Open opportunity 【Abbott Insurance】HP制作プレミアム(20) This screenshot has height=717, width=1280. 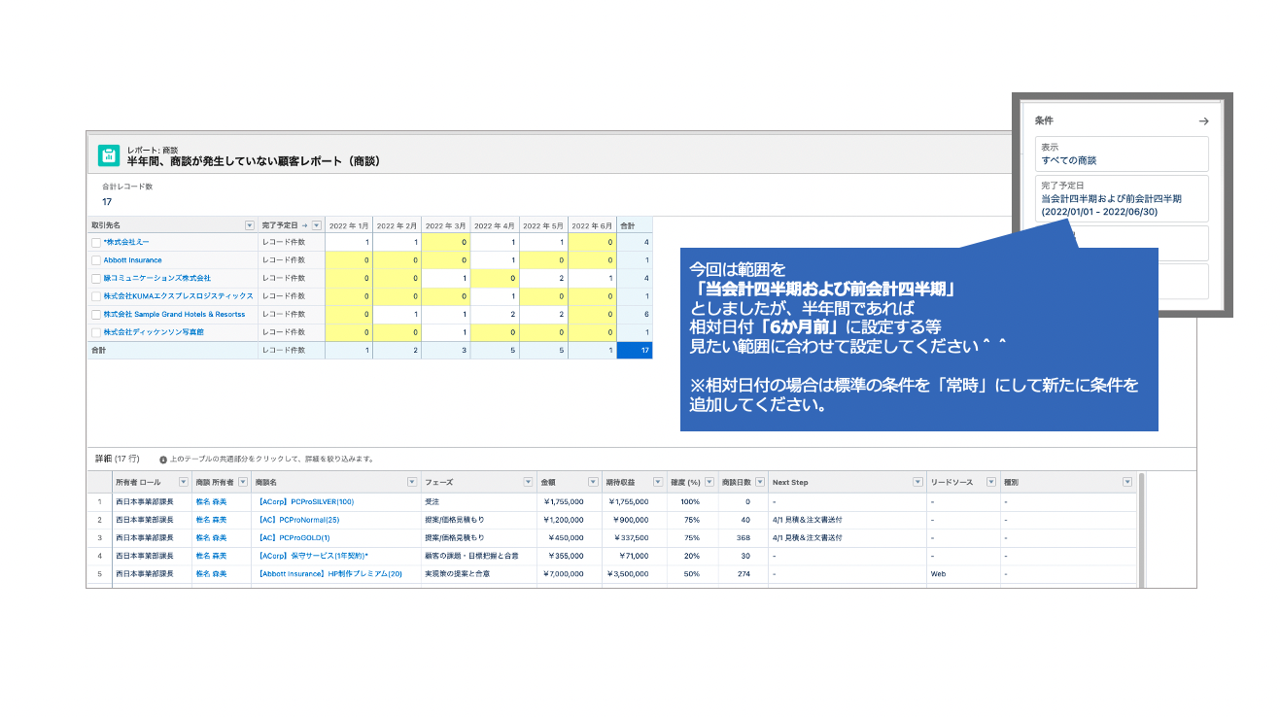pos(329,574)
